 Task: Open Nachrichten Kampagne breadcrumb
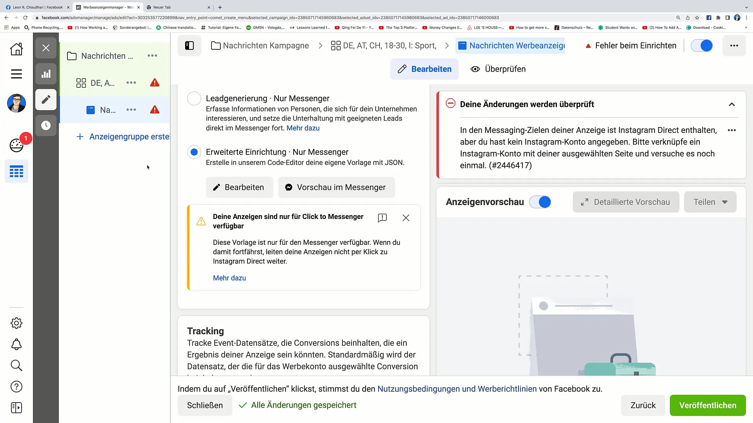[260, 45]
